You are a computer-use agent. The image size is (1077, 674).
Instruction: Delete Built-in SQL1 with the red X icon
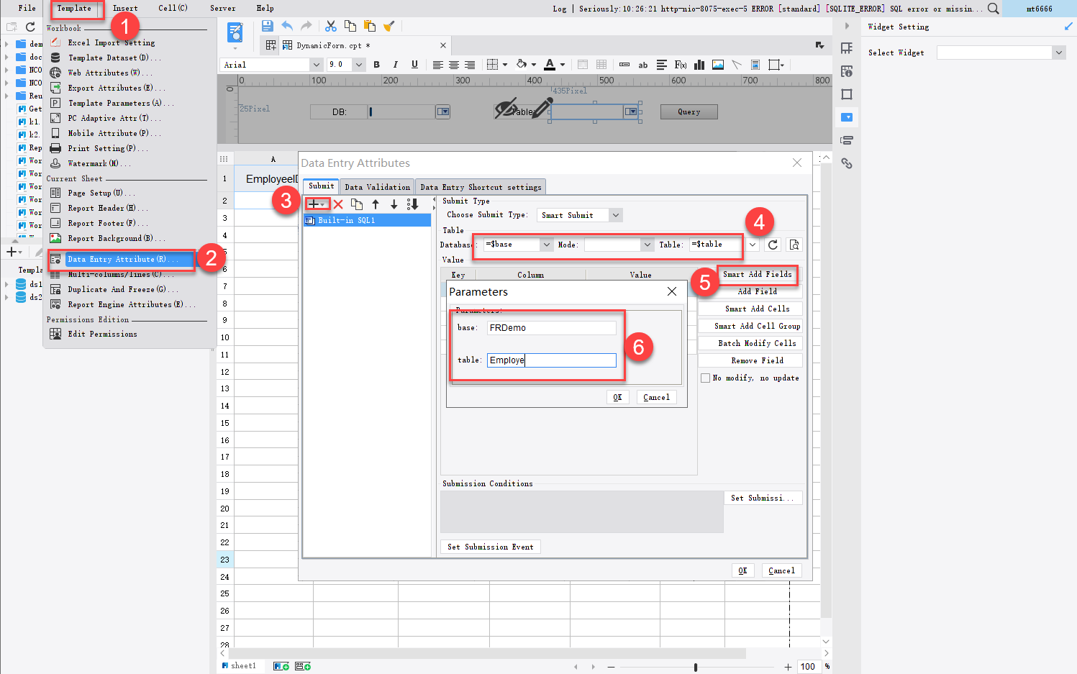(338, 204)
